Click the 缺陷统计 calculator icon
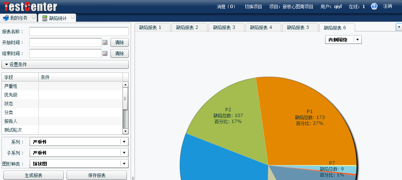The width and height of the screenshot is (402, 180). (x=45, y=18)
